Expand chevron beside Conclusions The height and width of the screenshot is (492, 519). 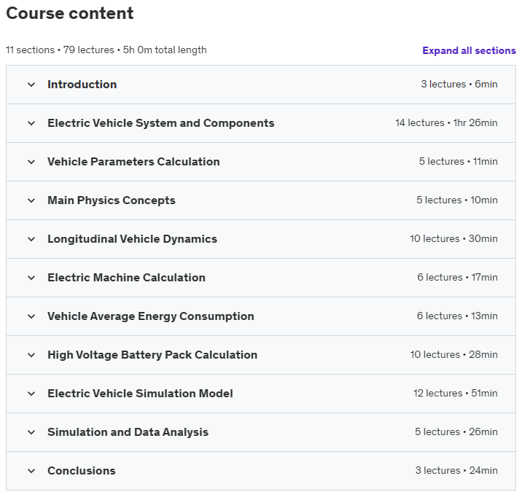tap(31, 471)
